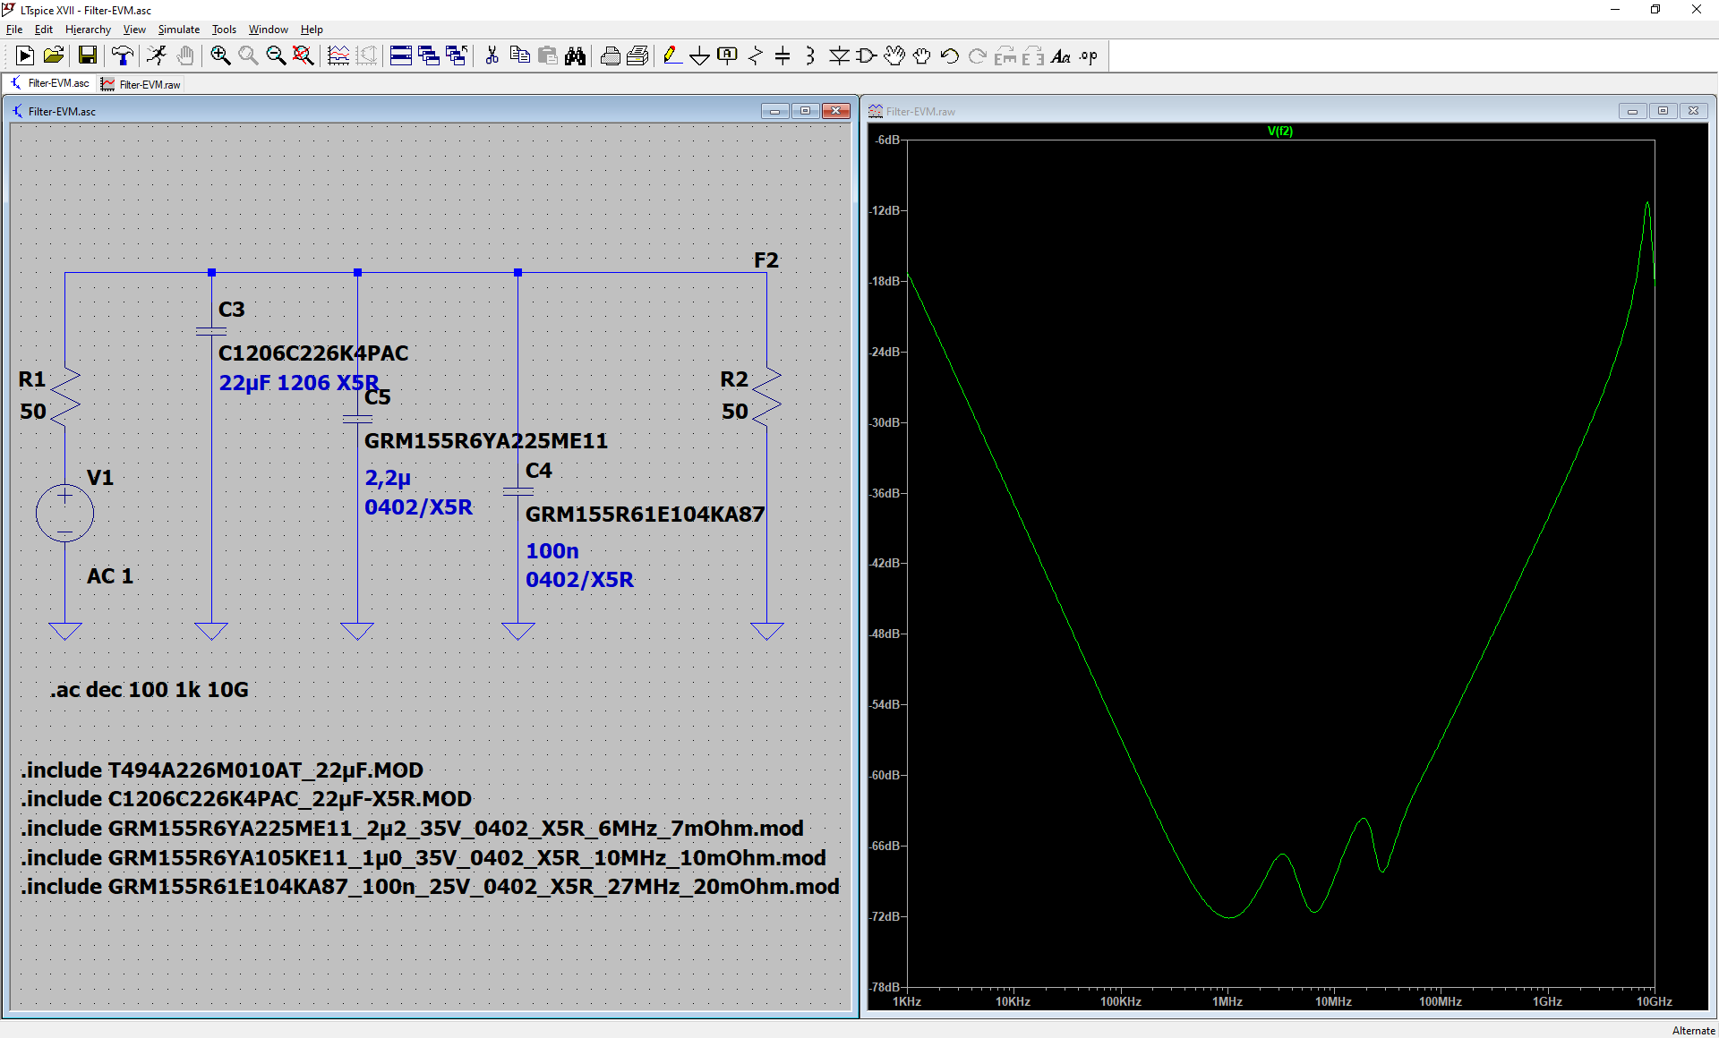The image size is (1719, 1038).
Task: Place a Diode component
Action: 839,56
